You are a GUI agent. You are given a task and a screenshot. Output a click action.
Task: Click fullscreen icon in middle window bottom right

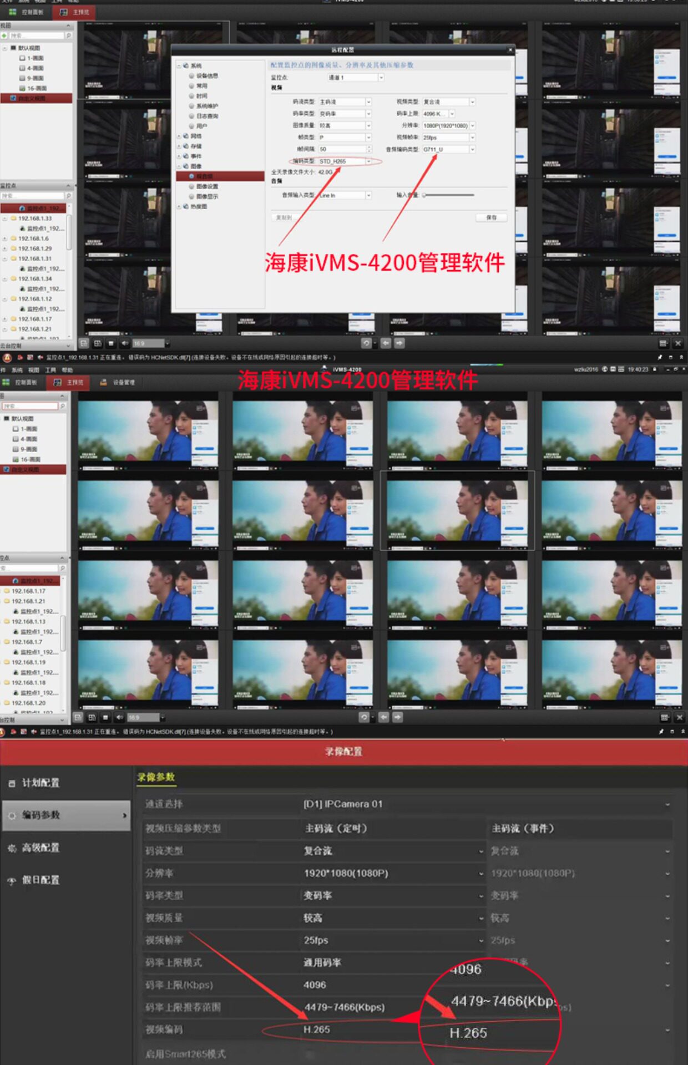click(679, 718)
